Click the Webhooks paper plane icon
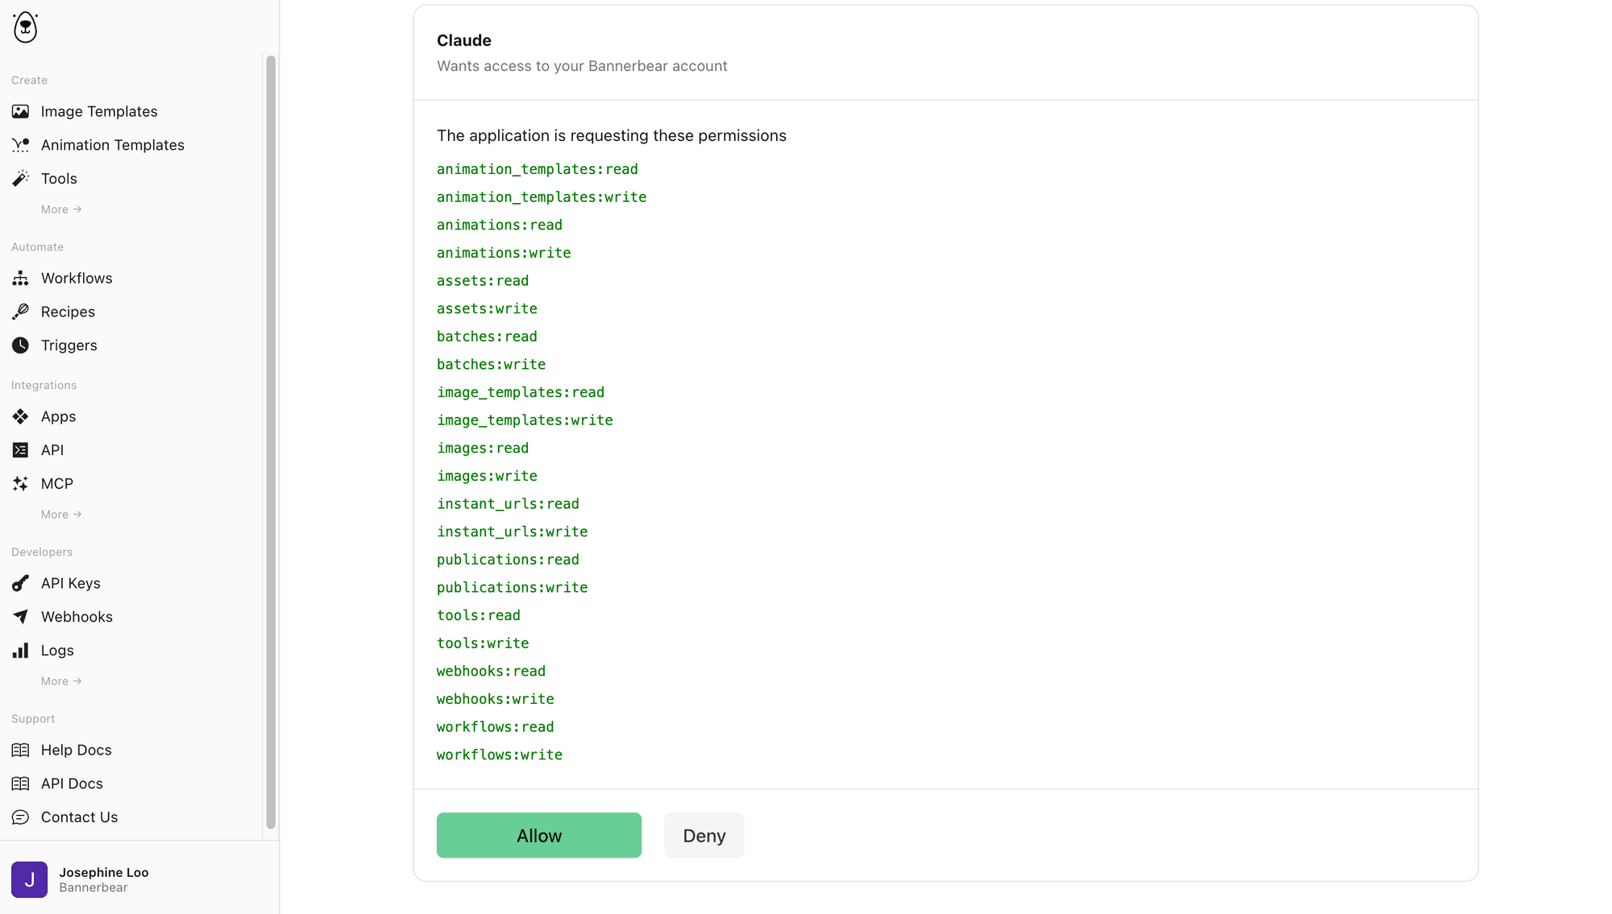Screen dimensions: 1612x914 coord(20,617)
